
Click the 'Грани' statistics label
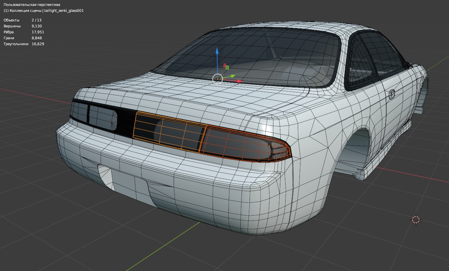tap(9, 38)
